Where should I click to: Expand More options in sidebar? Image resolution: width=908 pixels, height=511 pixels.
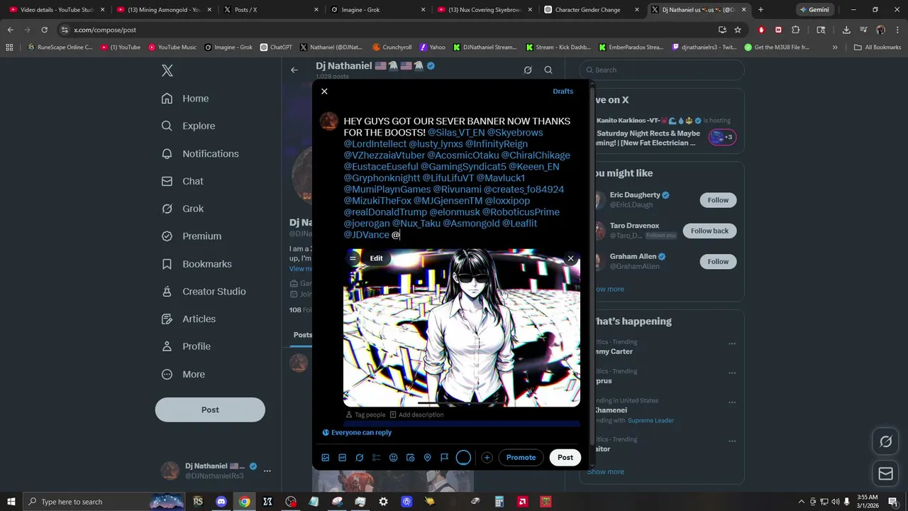[184, 374]
